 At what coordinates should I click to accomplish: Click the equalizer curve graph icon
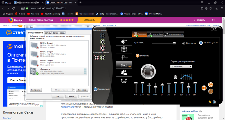point(186,77)
